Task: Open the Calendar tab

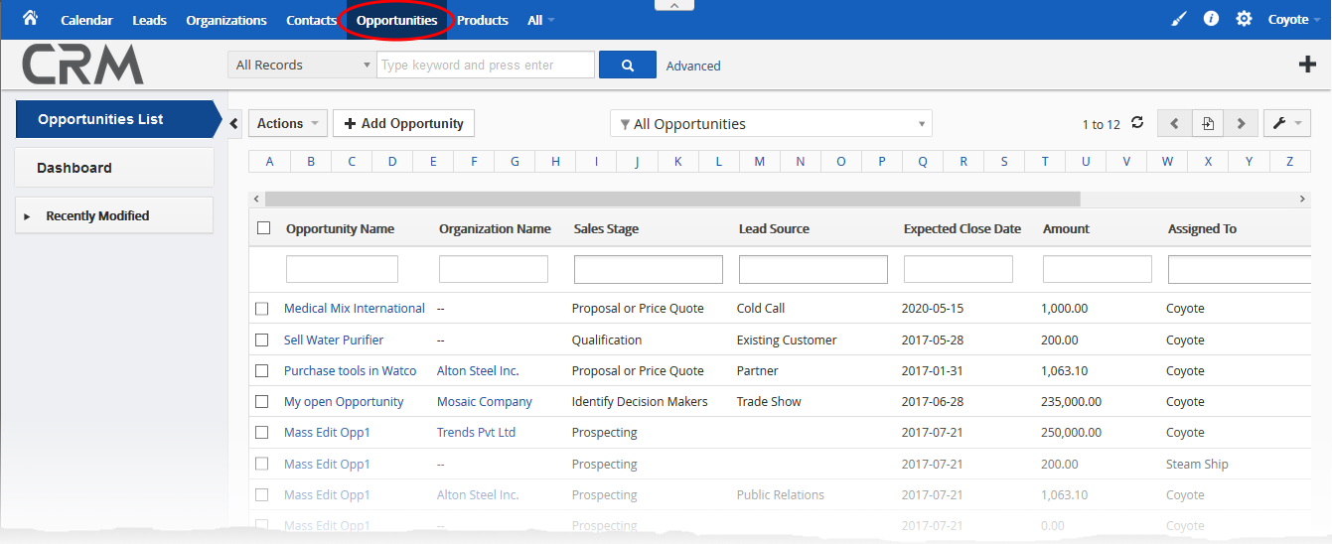Action: click(86, 20)
